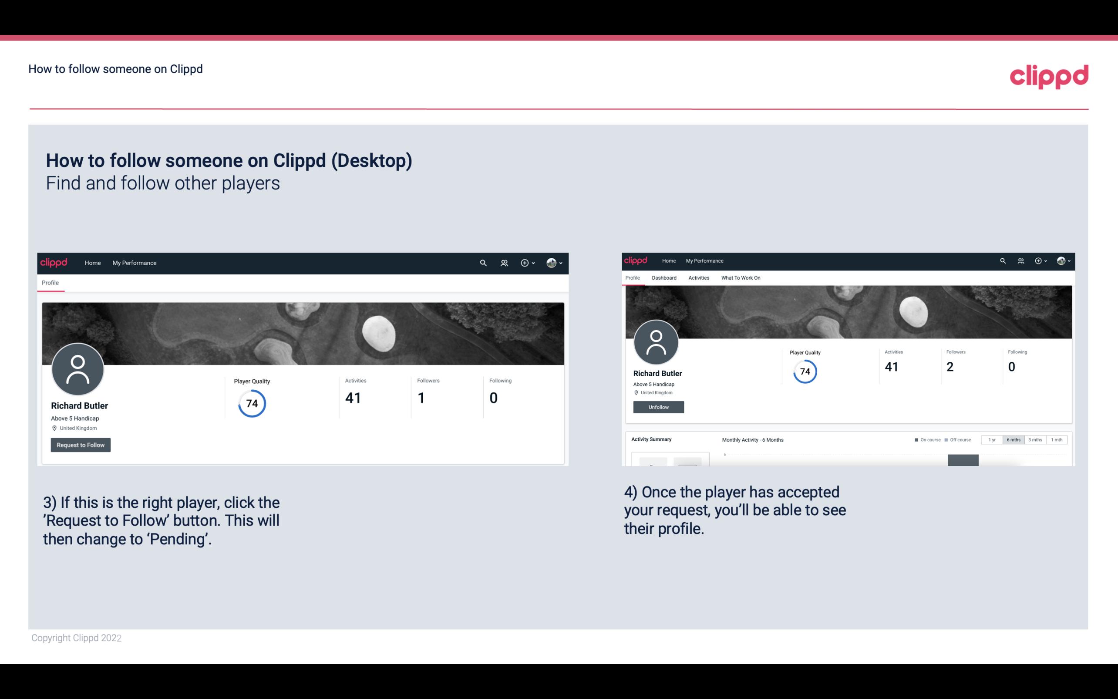Click the 'Request to Follow' button
Image resolution: width=1118 pixels, height=699 pixels.
click(x=81, y=445)
